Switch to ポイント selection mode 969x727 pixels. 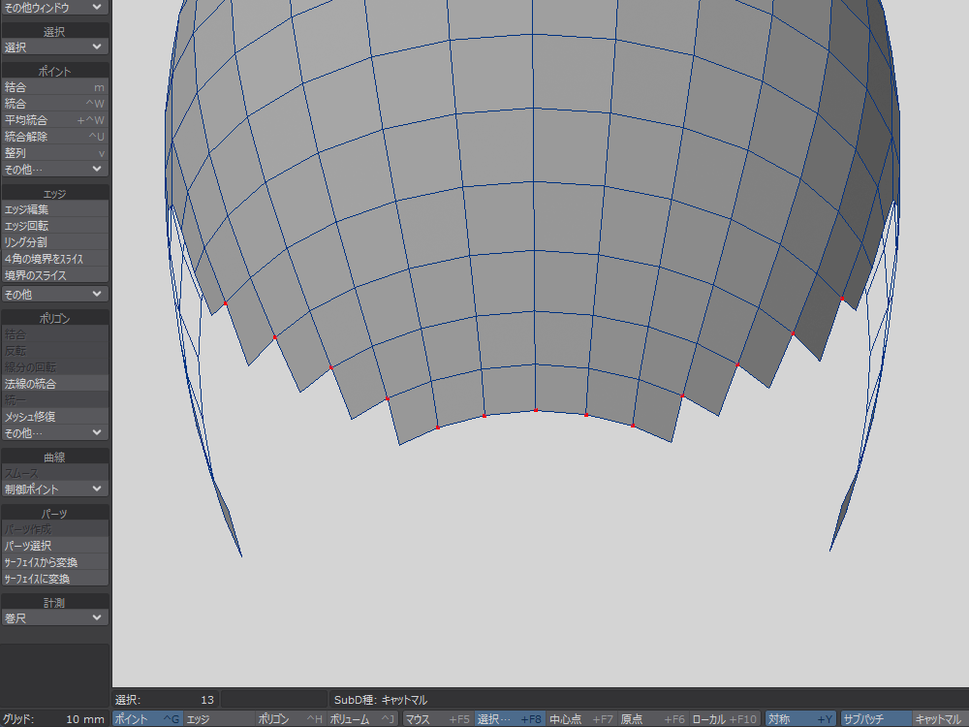[146, 719]
